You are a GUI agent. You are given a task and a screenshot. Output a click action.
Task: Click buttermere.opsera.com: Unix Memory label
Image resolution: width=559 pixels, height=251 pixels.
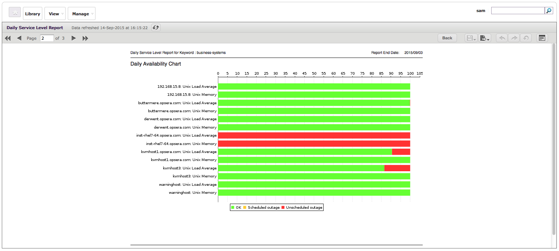[x=182, y=111]
